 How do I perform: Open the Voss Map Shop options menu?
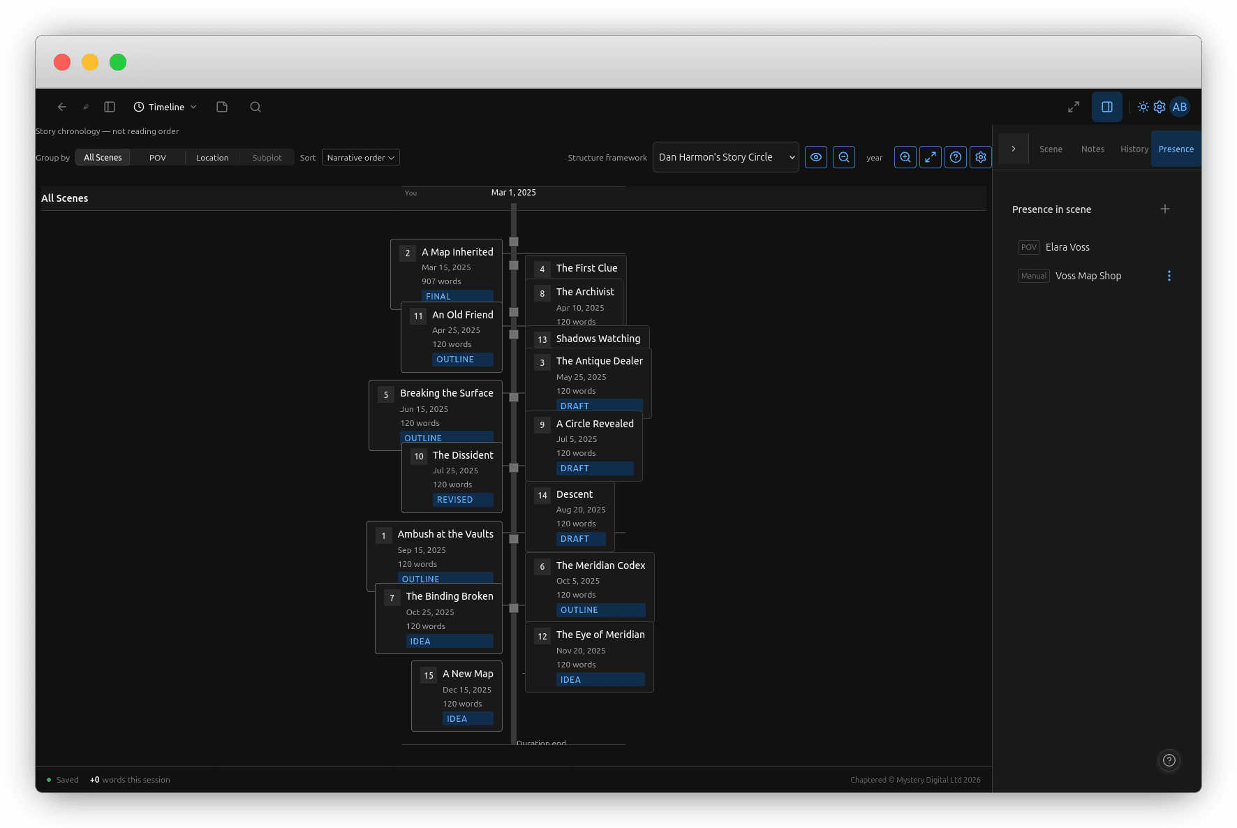coord(1169,276)
